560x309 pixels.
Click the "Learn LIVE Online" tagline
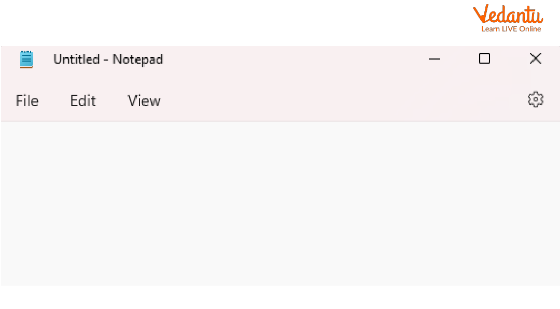click(x=511, y=29)
